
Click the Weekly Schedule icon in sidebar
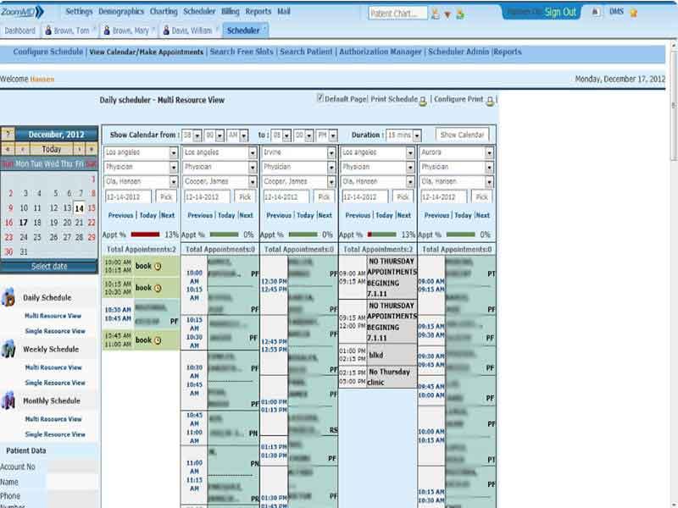tap(8, 349)
